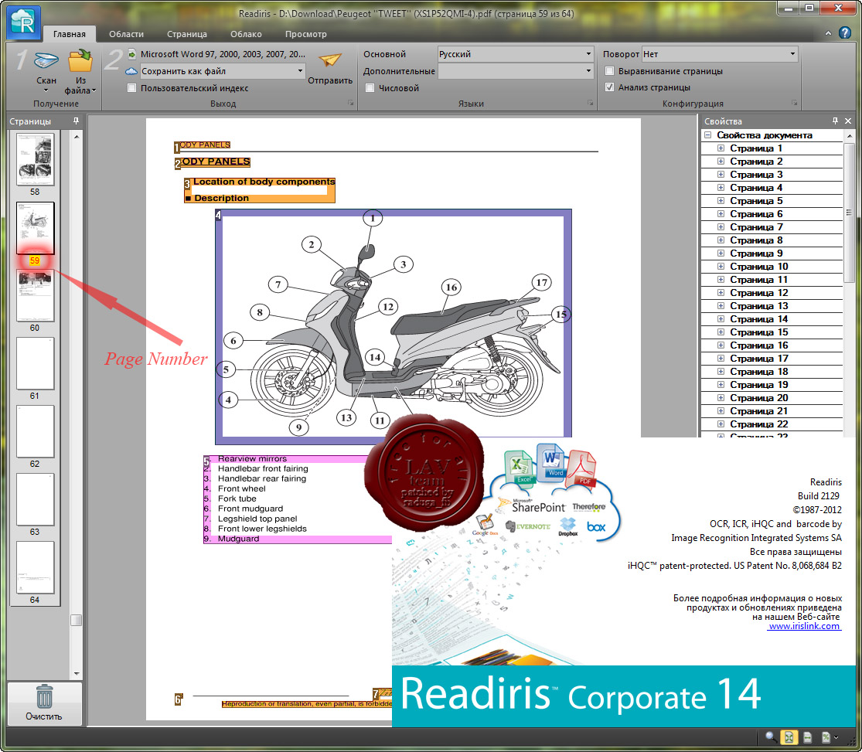Screen dimensions: 862x752
Task: Click the pages panel scrollbar up arrow
Action: coord(77,136)
